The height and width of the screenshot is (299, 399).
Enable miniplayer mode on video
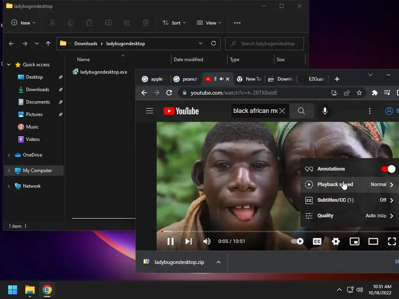tap(355, 241)
